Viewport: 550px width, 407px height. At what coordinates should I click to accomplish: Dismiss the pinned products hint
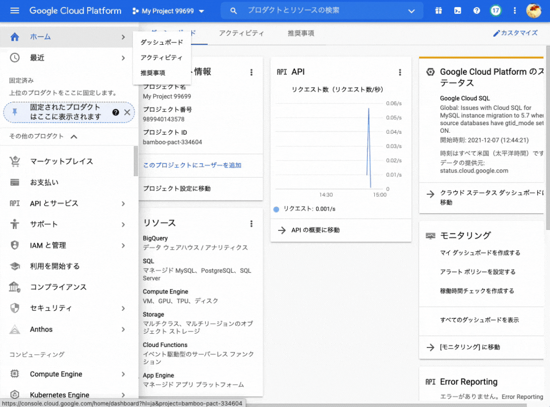click(127, 112)
